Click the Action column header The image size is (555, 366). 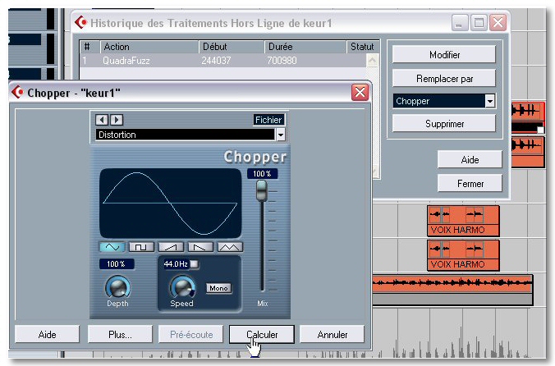click(149, 47)
